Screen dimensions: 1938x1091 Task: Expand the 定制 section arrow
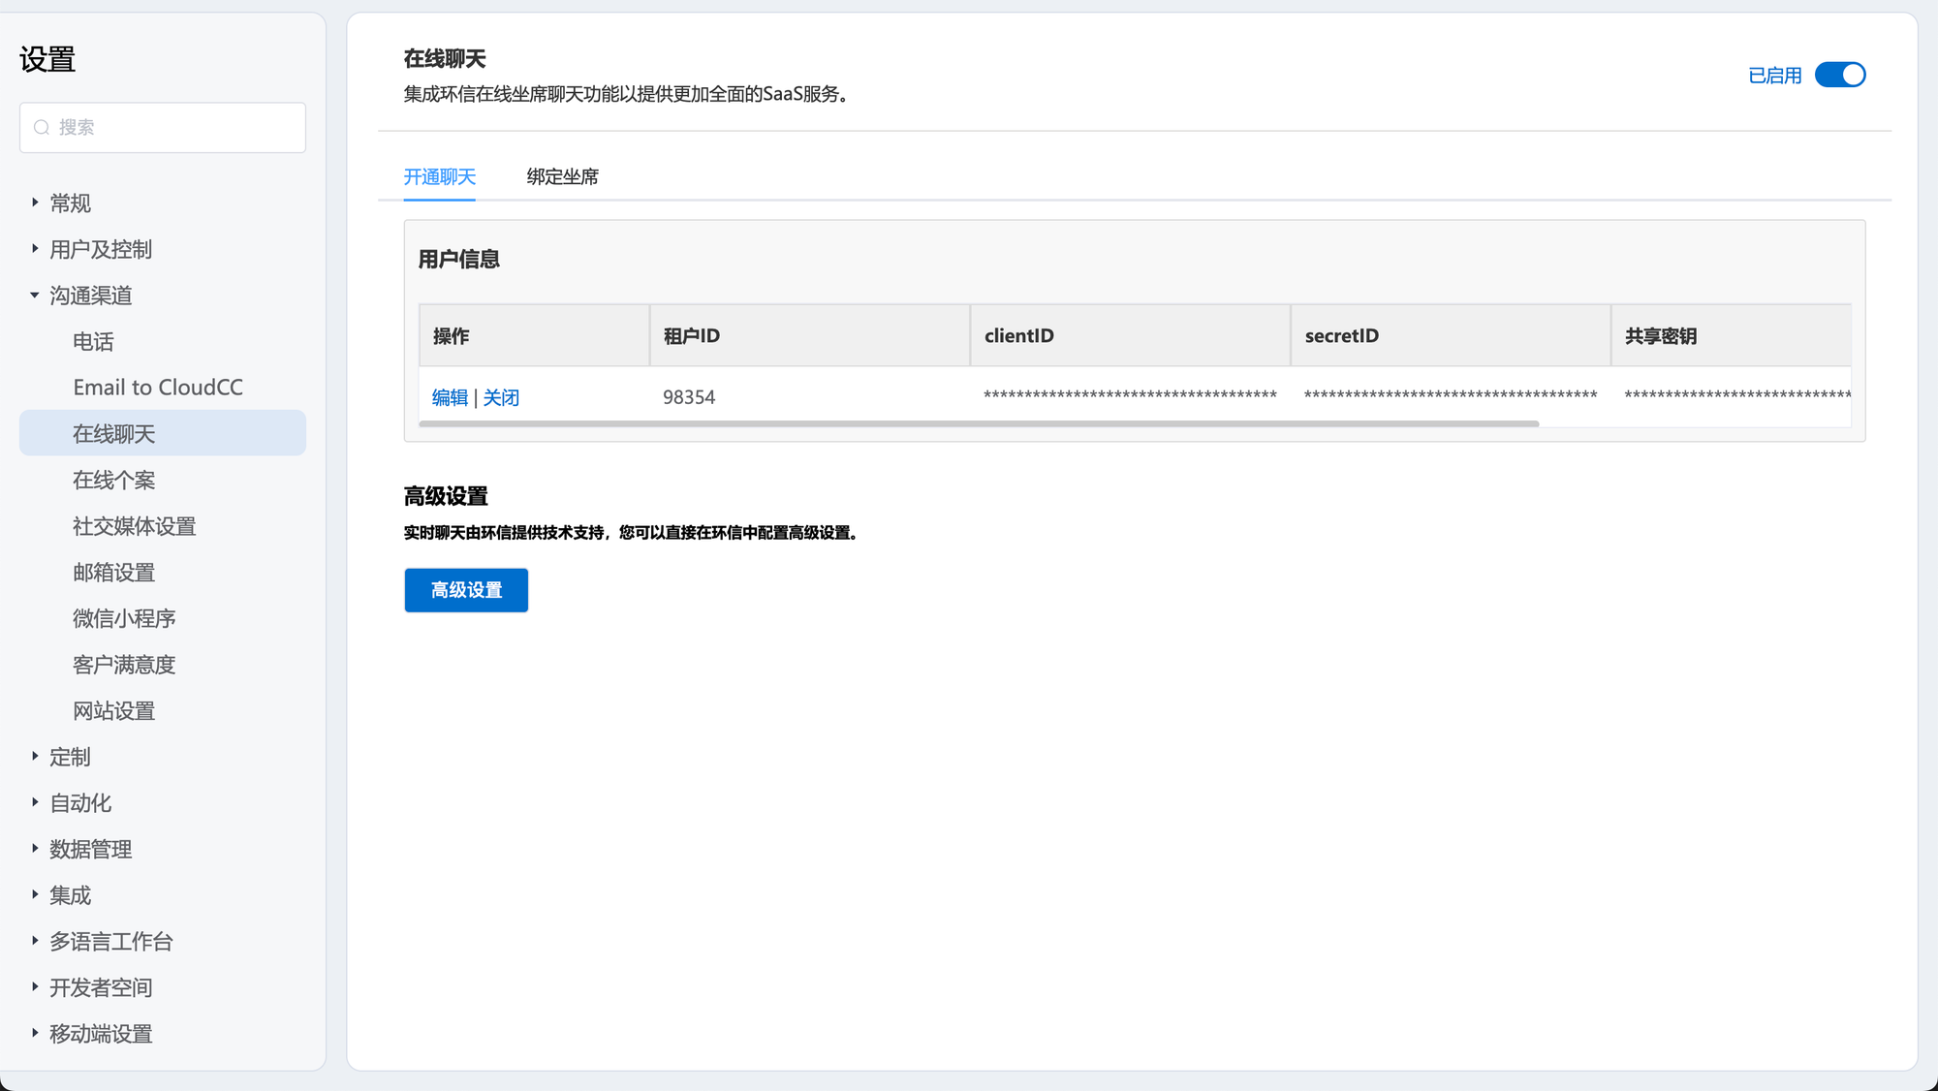pos(35,756)
